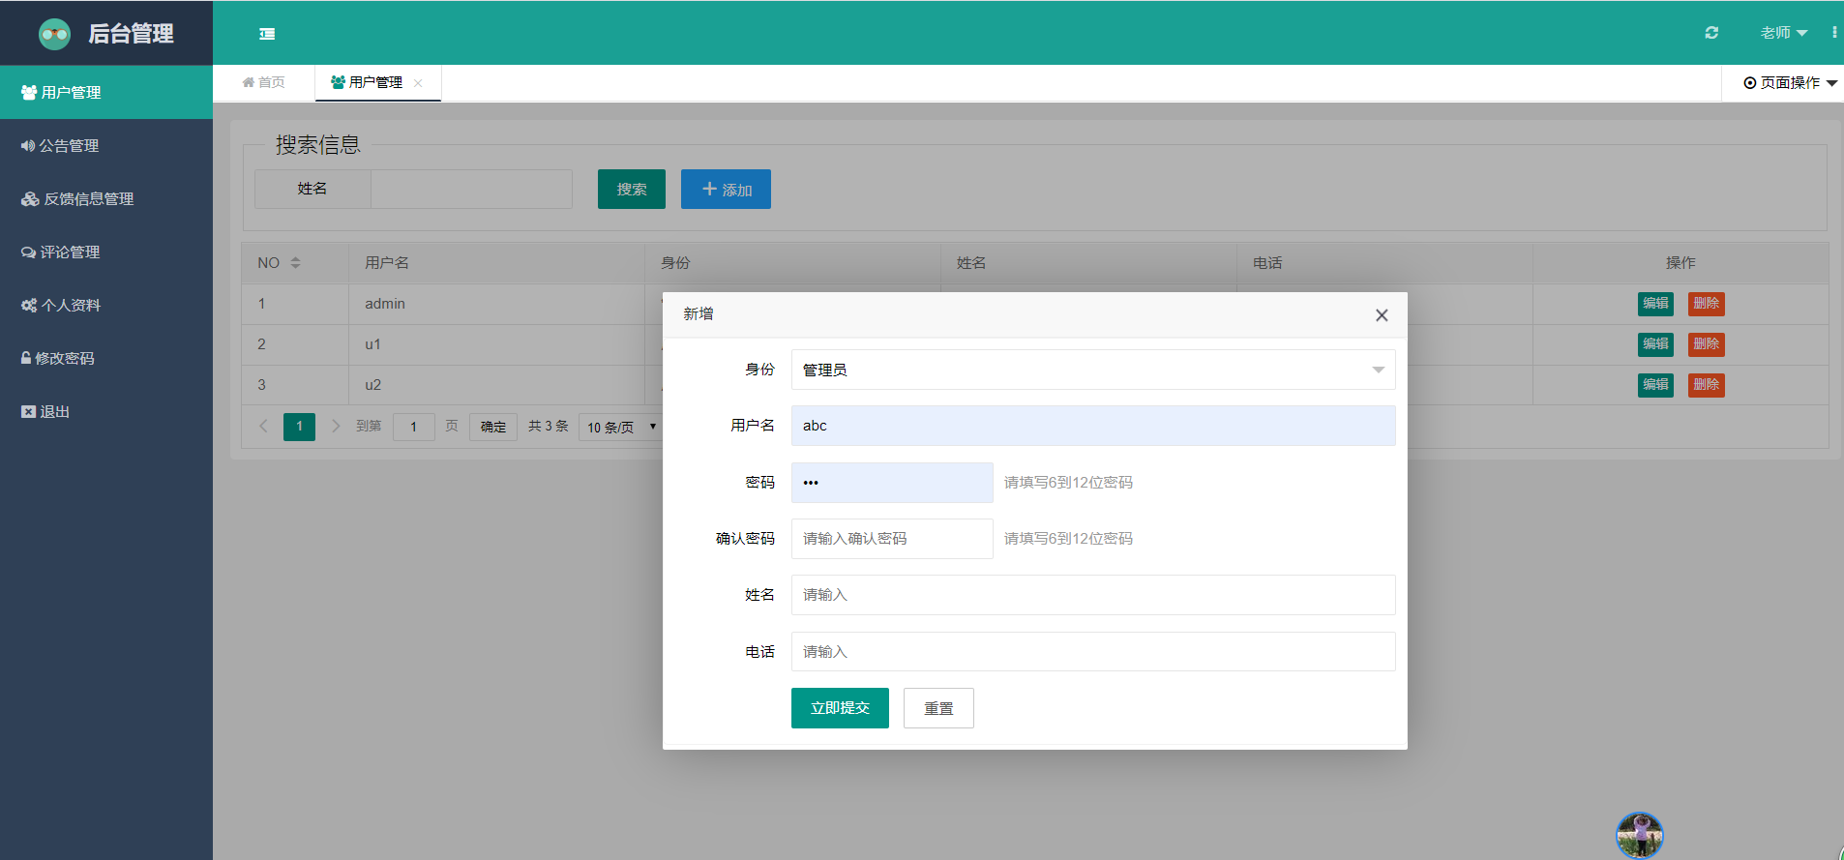Viewport: 1844px width, 860px height.
Task: Click the 用户名 field containing abc
Action: pos(1093,426)
